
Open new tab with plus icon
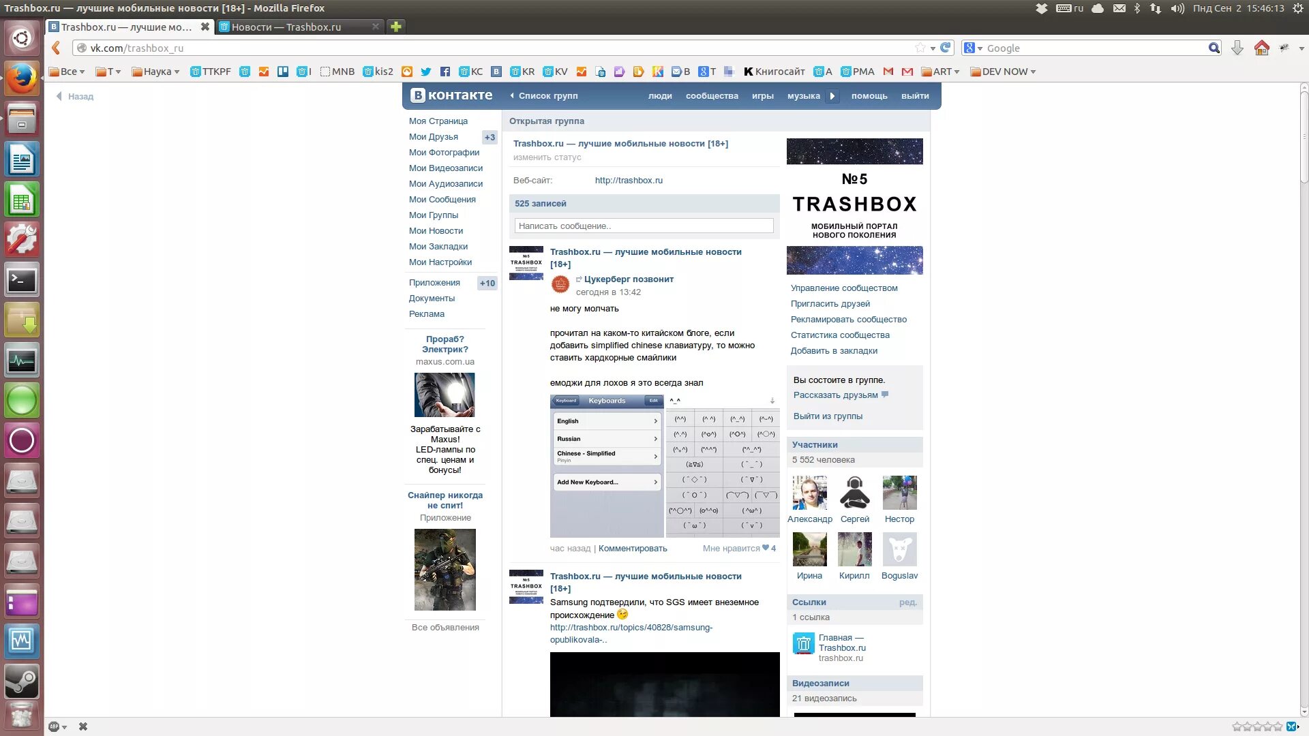click(x=395, y=27)
